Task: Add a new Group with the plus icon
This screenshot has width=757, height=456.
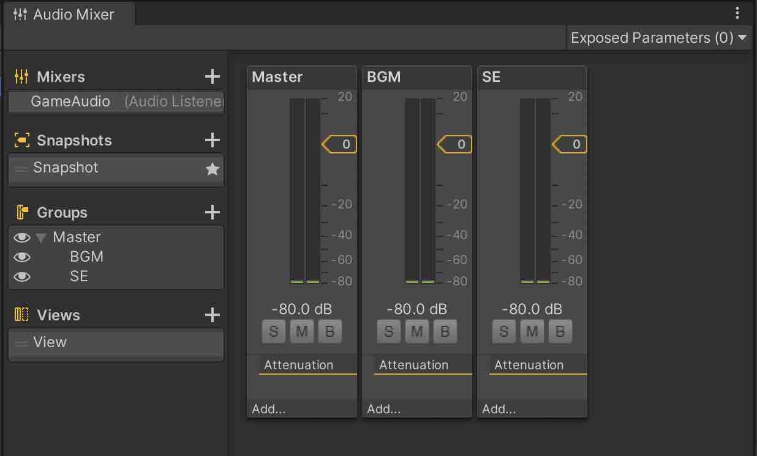Action: click(212, 212)
